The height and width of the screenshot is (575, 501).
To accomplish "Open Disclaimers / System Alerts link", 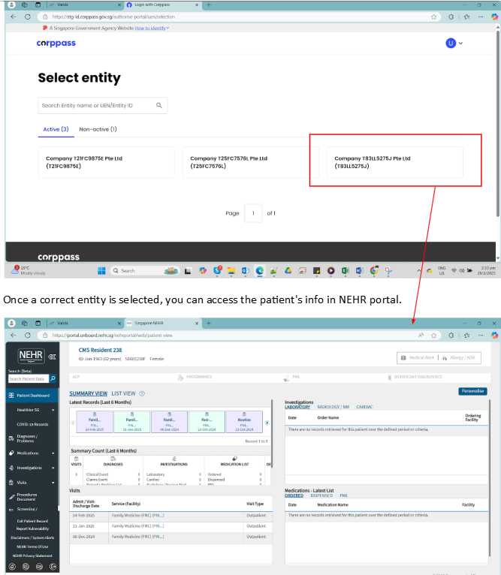I will tap(32, 537).
